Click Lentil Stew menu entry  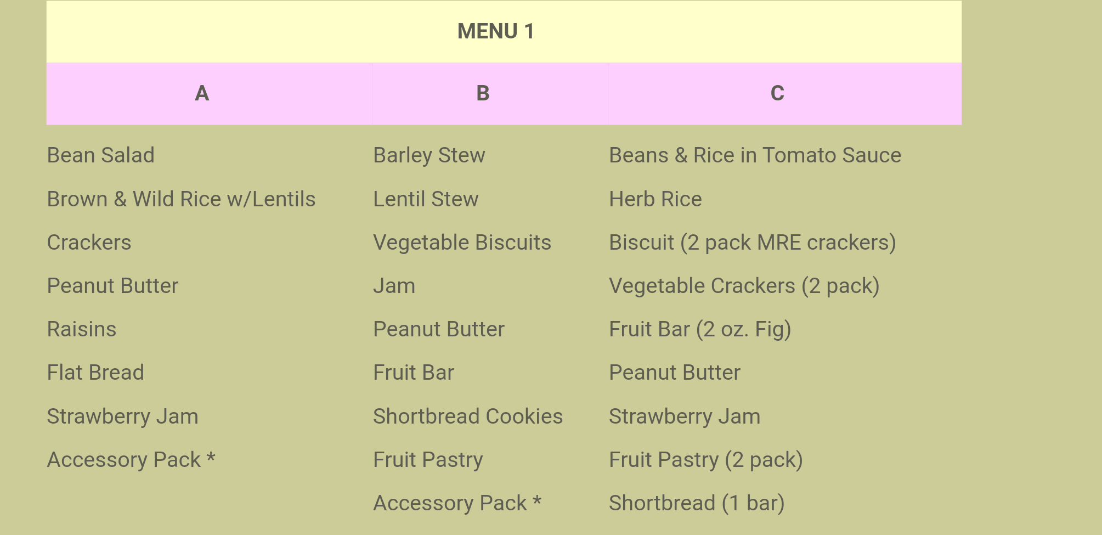[x=426, y=199]
